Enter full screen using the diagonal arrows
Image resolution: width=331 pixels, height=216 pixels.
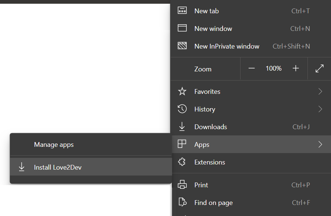[x=319, y=68]
